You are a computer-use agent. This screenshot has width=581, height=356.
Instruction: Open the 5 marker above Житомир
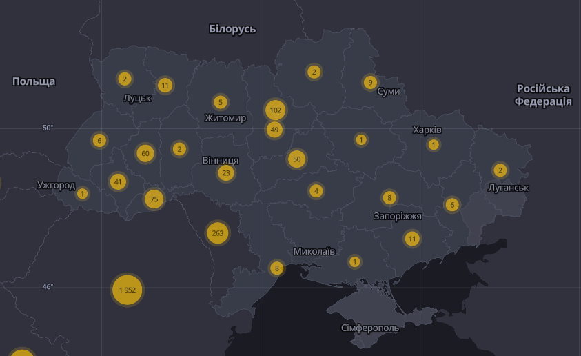pyautogui.click(x=221, y=103)
